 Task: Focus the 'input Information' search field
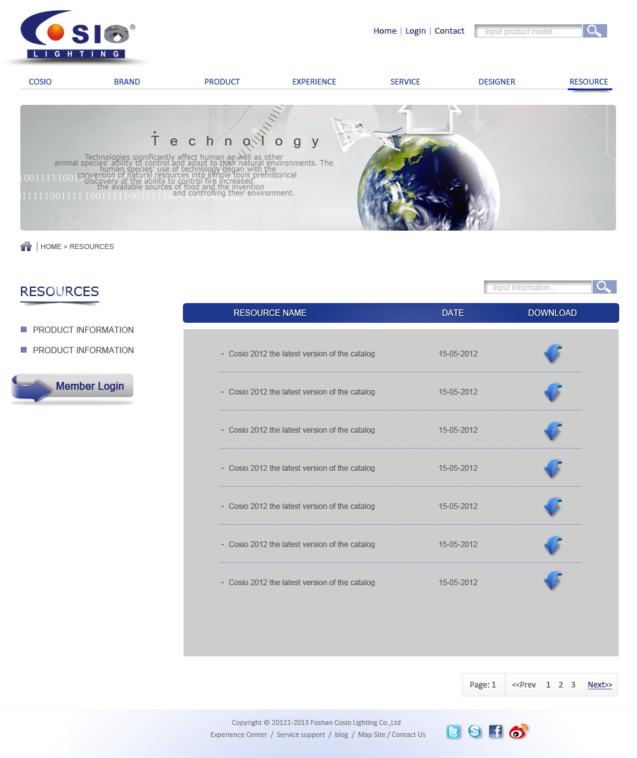click(x=538, y=288)
